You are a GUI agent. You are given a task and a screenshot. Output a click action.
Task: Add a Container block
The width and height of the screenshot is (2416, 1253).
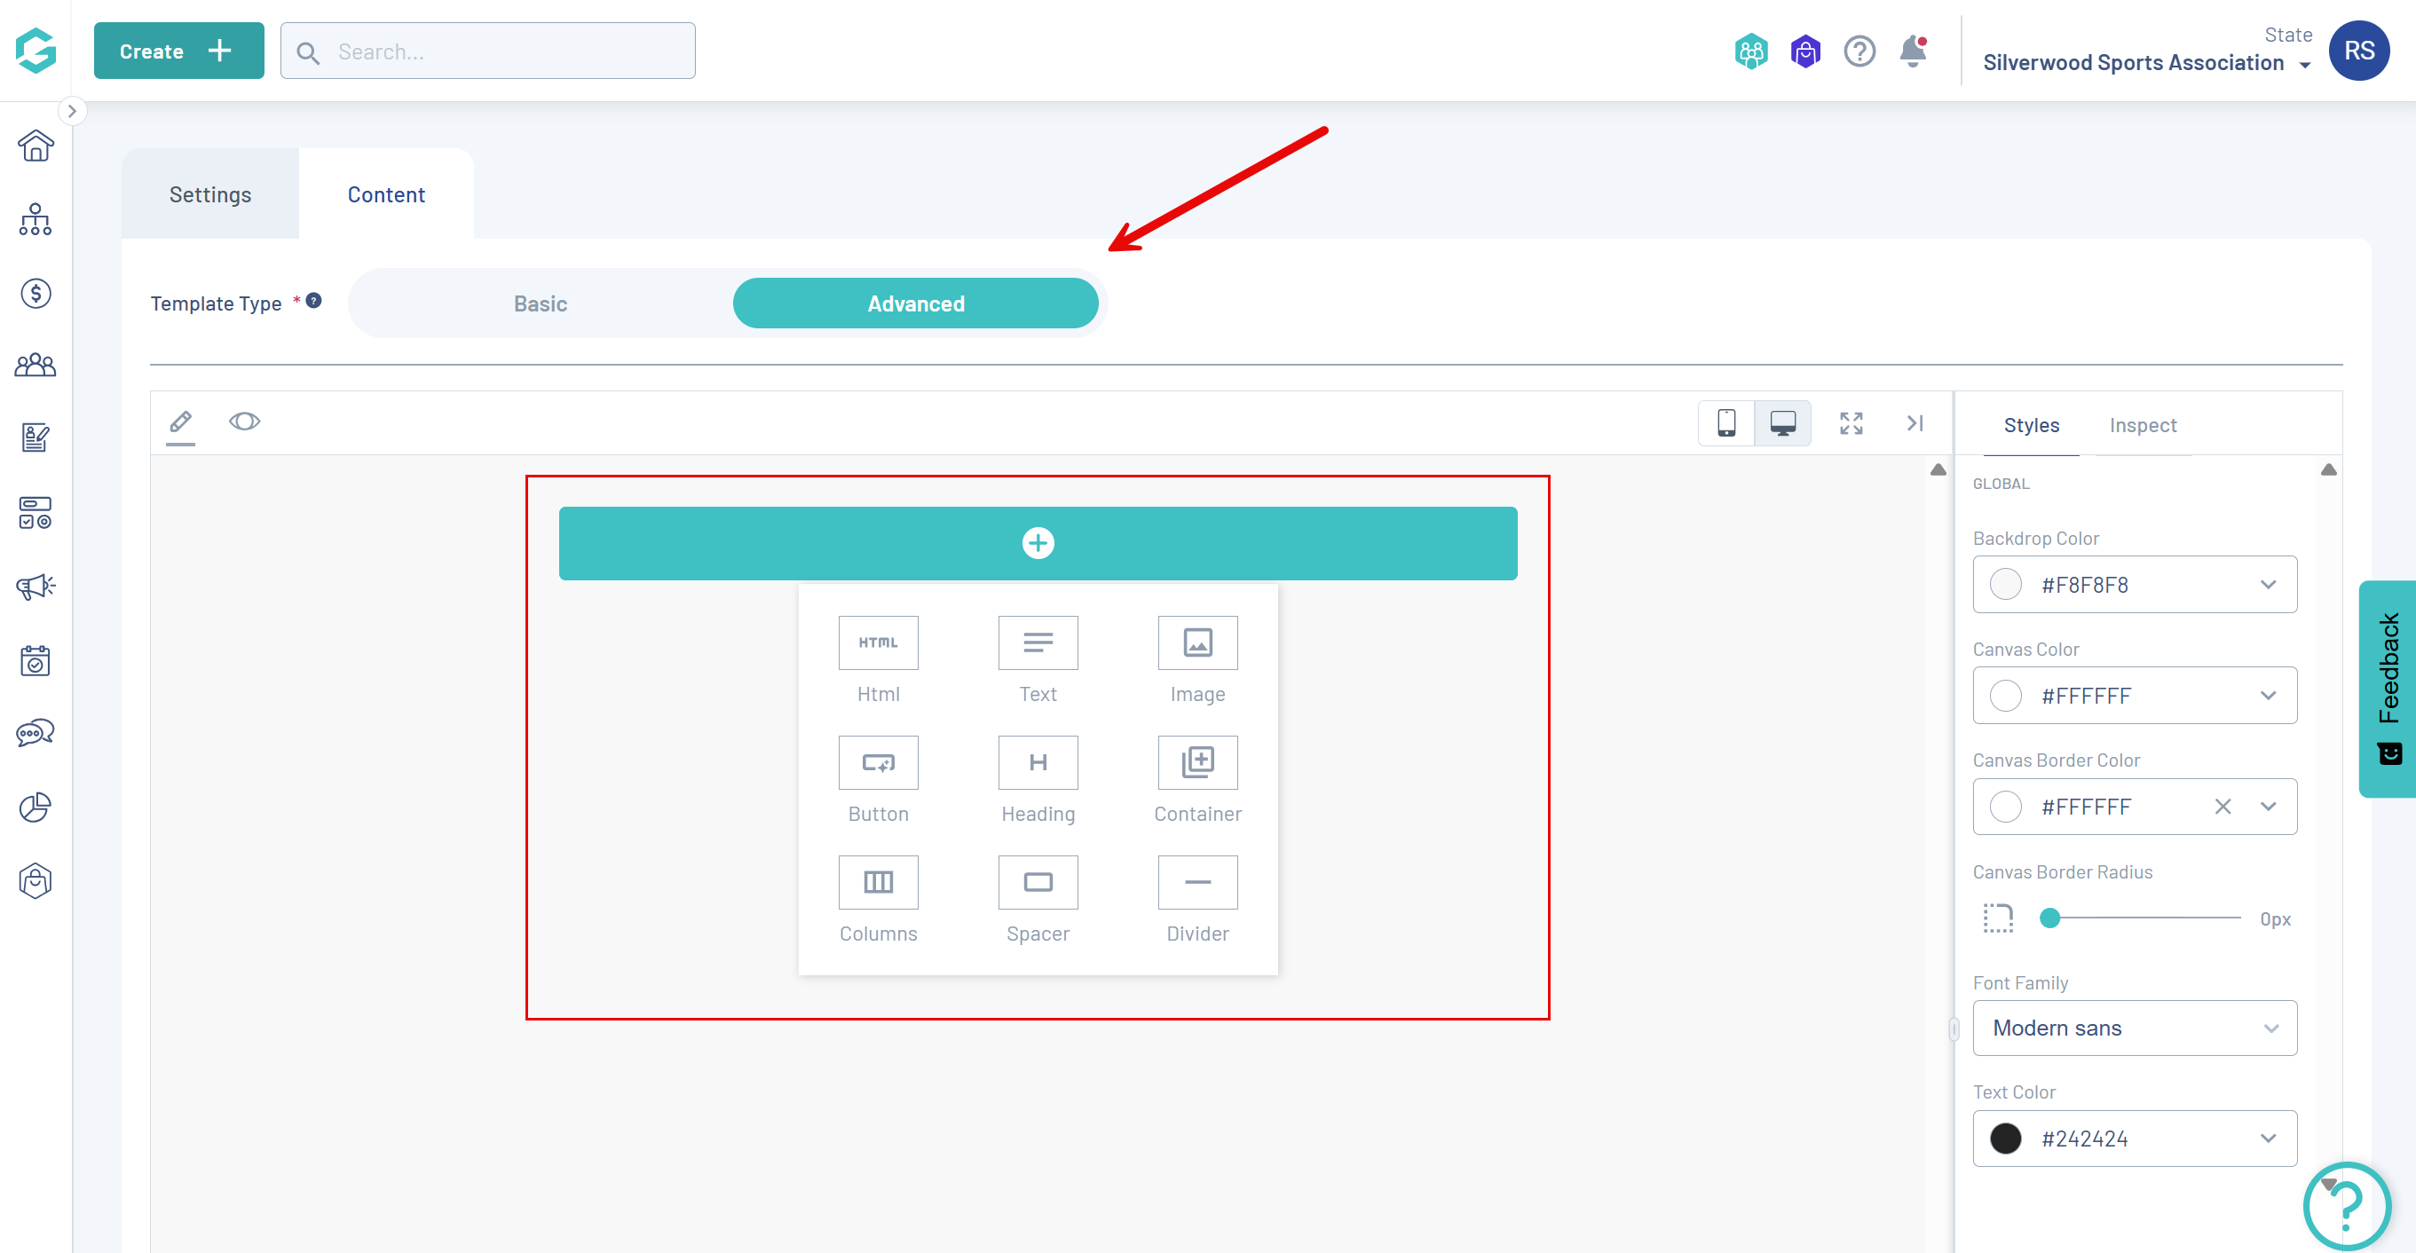(1196, 762)
